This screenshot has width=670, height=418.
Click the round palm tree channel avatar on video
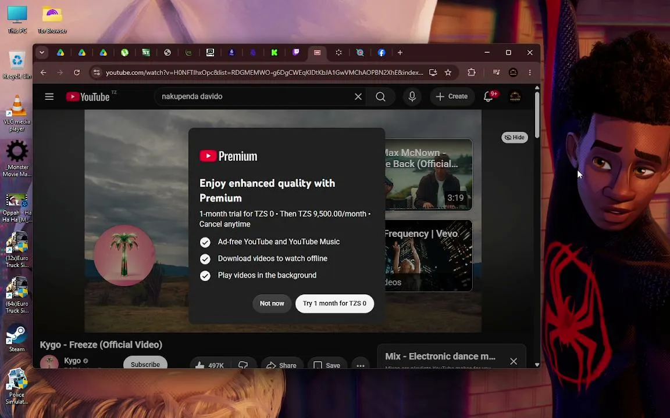click(x=124, y=255)
